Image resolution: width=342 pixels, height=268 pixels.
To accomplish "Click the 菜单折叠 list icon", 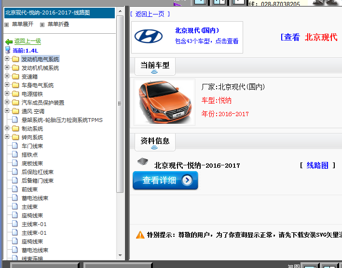I will [42, 25].
